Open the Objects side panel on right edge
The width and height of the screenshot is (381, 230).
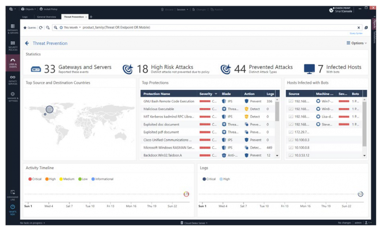click(x=374, y=23)
